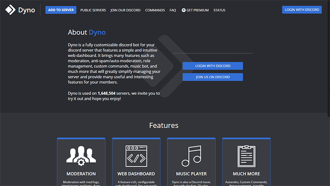
Task: Select the Much More card title
Action: tap(246, 174)
